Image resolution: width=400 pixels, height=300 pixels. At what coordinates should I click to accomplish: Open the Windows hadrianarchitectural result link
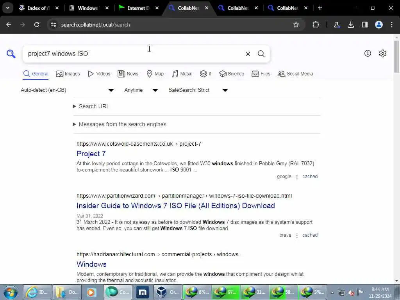pyautogui.click(x=91, y=264)
